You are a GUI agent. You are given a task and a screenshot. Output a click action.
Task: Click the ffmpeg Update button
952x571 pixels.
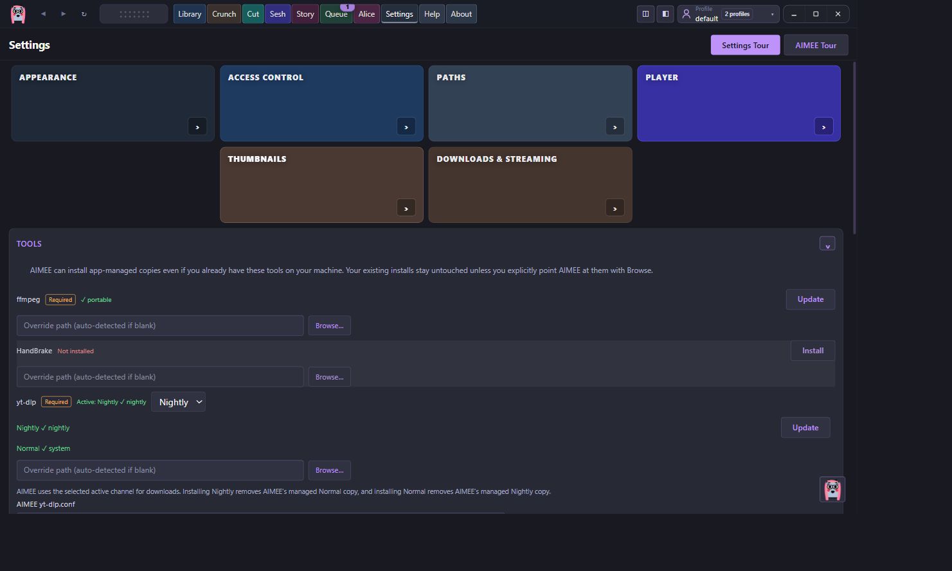(x=811, y=299)
